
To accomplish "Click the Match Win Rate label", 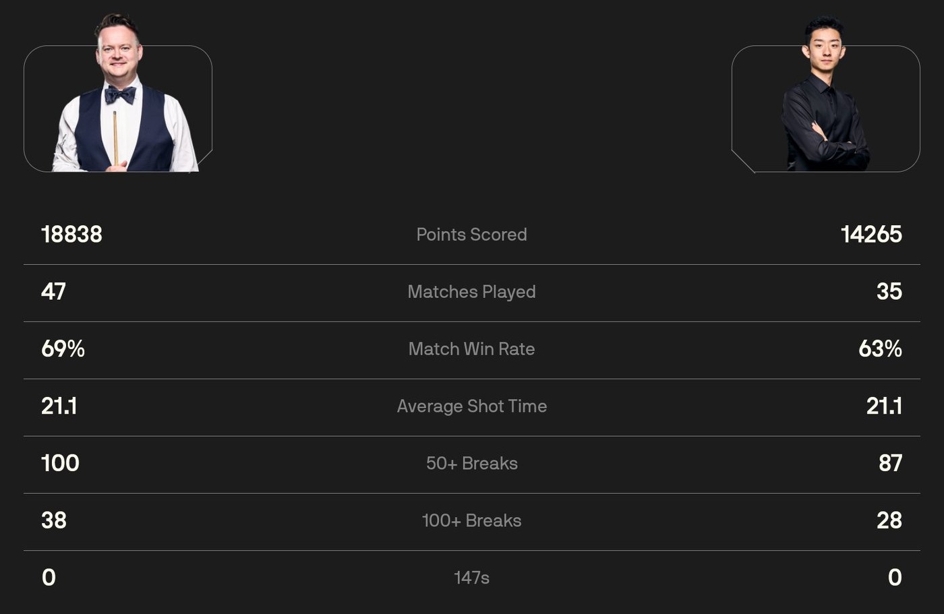I will [471, 349].
